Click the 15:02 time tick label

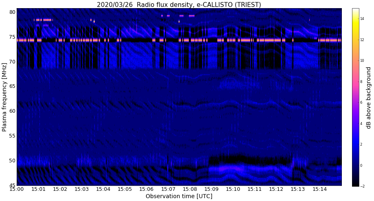click(x=60, y=189)
